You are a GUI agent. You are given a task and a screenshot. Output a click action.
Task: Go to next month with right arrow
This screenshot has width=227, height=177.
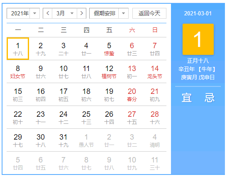(82, 13)
